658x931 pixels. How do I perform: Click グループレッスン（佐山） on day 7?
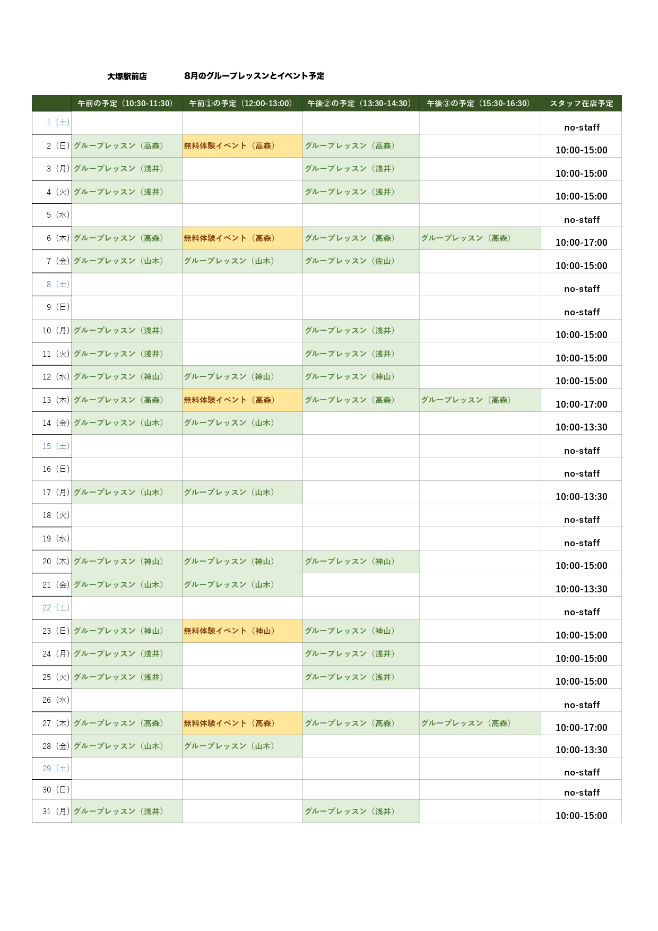[x=361, y=261]
